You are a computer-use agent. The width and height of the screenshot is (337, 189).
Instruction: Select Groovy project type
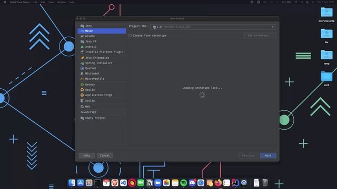(x=102, y=85)
